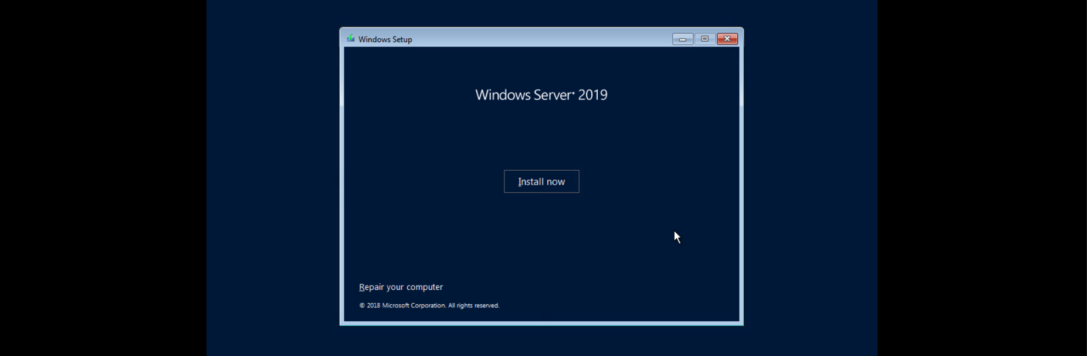Viewport: 1087px width, 356px height.
Task: Click the Windows Setup title text
Action: [385, 40]
